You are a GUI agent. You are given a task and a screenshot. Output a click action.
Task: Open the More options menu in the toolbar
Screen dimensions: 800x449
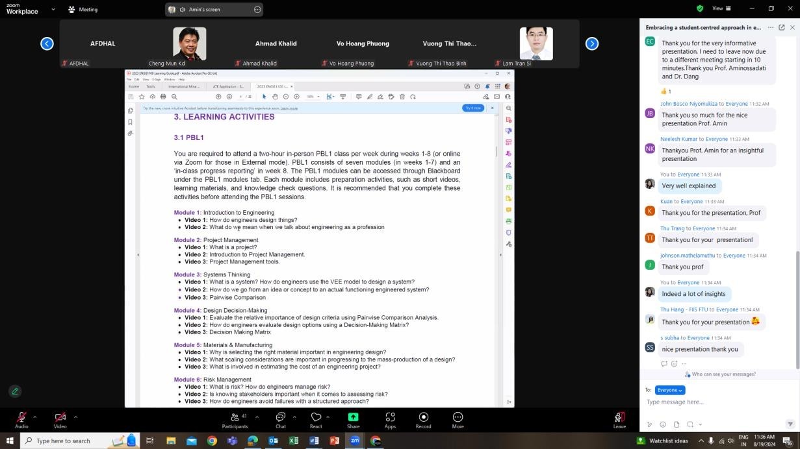[x=458, y=420]
